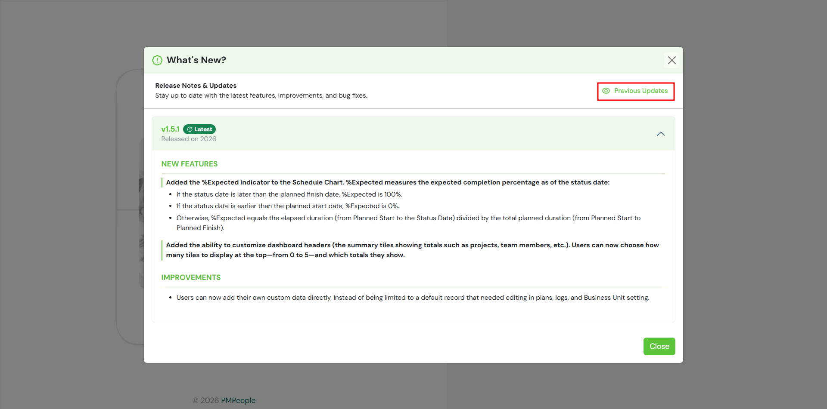
Task: Click the custom data improvement bullet
Action: (413, 298)
